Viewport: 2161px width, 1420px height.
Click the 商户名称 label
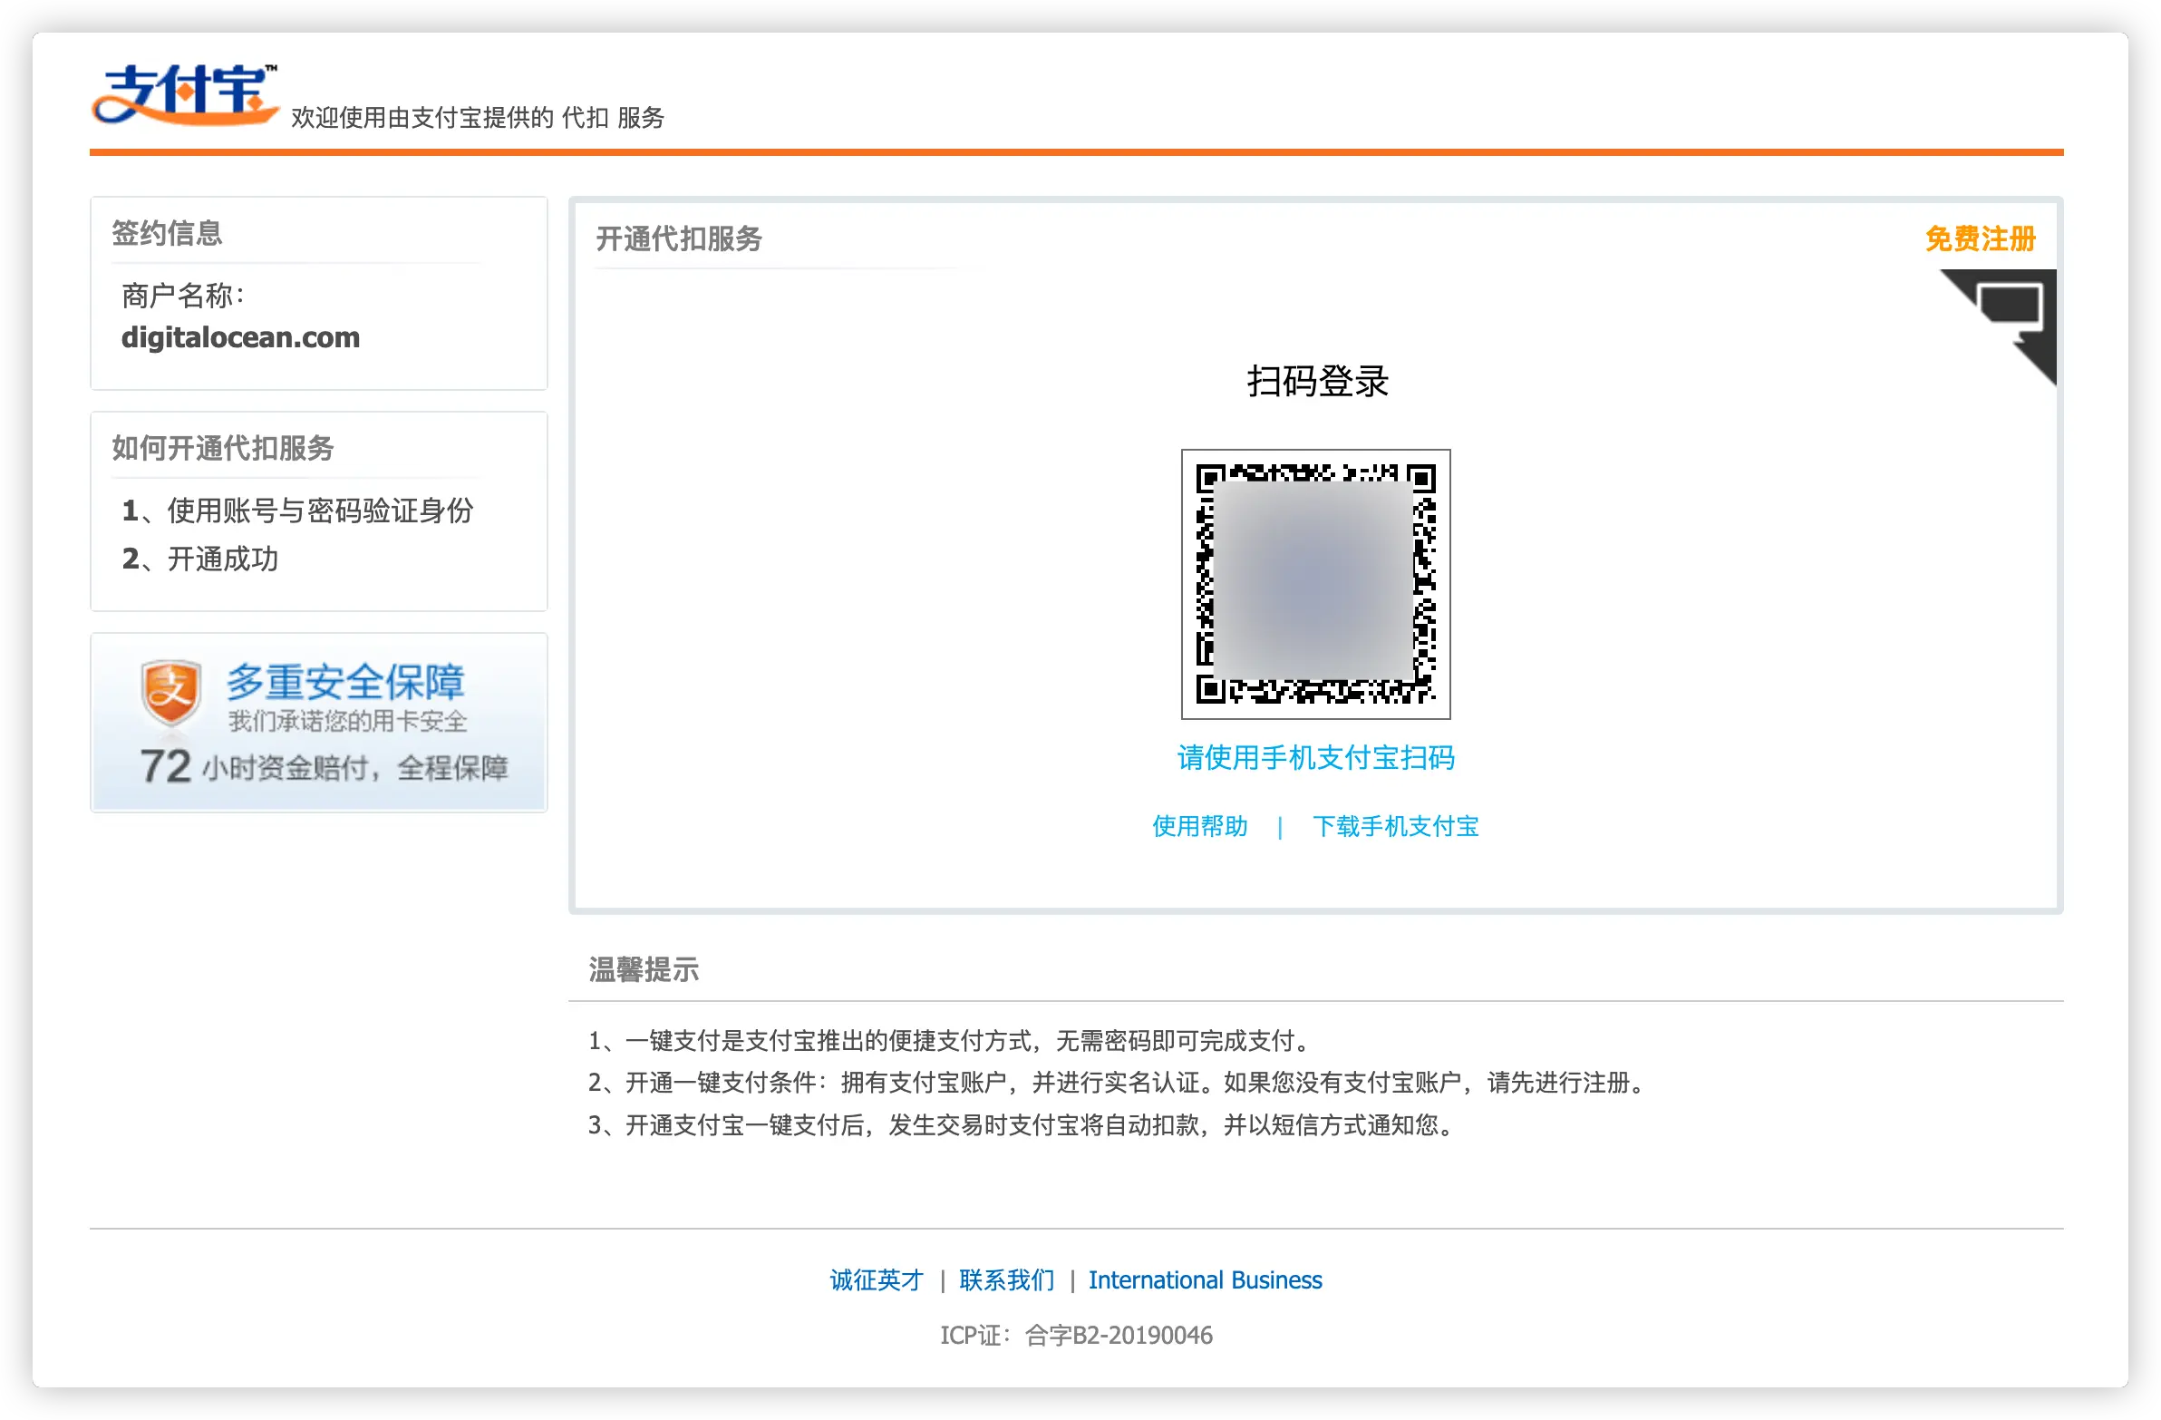click(x=182, y=296)
